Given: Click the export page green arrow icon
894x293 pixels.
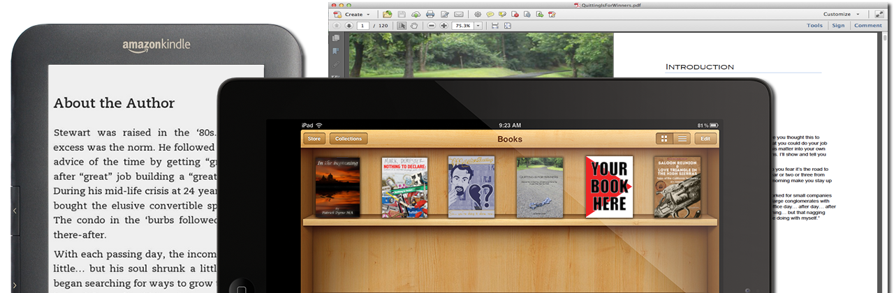Looking at the screenshot, I should pos(540,14).
